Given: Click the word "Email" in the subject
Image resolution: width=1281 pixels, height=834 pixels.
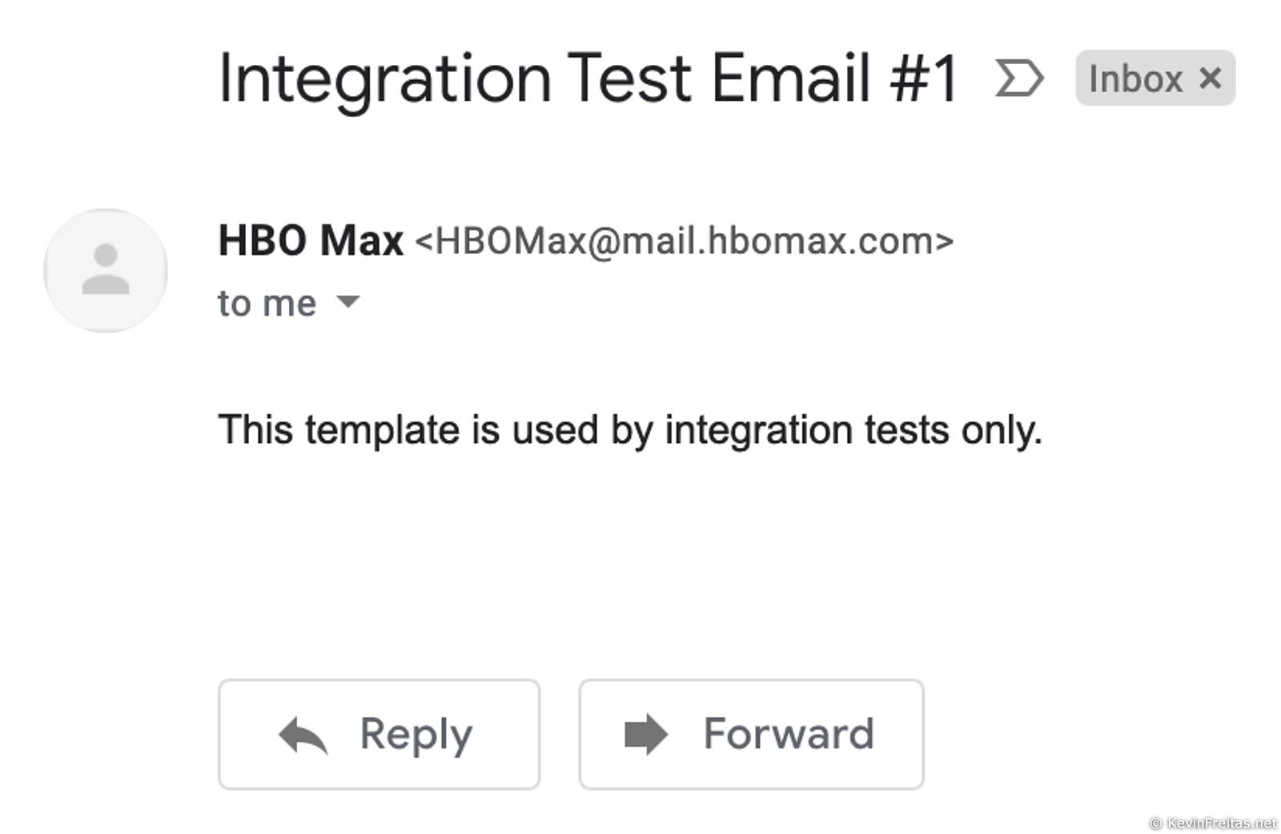Looking at the screenshot, I should [x=790, y=79].
